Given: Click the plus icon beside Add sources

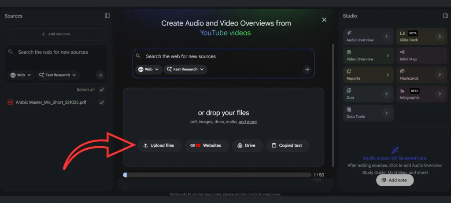Looking at the screenshot, I should [43, 34].
